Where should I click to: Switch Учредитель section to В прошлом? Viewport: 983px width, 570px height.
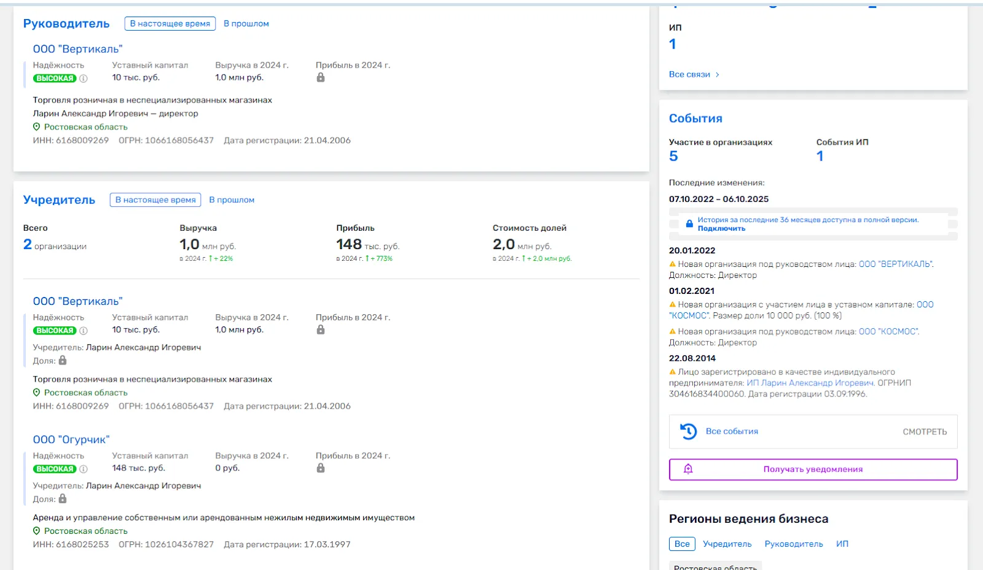click(x=232, y=199)
